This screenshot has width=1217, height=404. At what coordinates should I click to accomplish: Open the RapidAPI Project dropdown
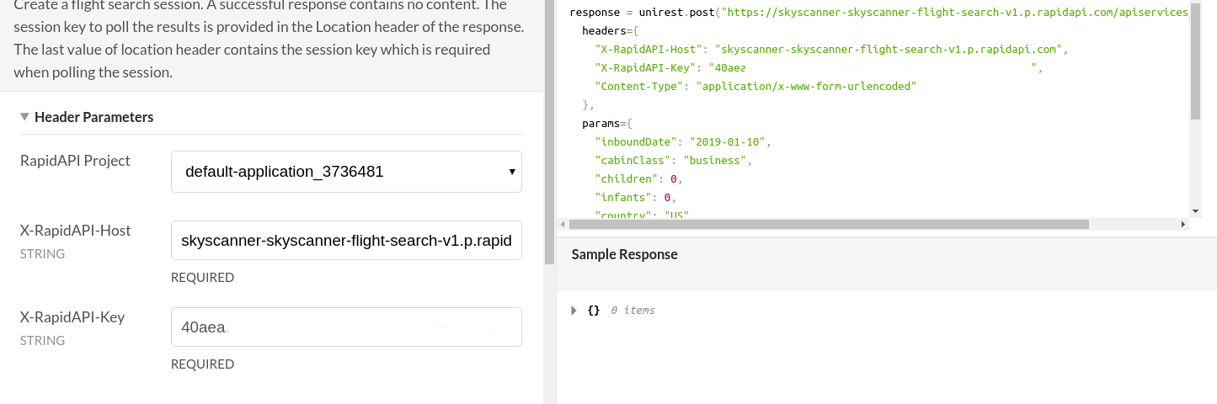coord(346,172)
